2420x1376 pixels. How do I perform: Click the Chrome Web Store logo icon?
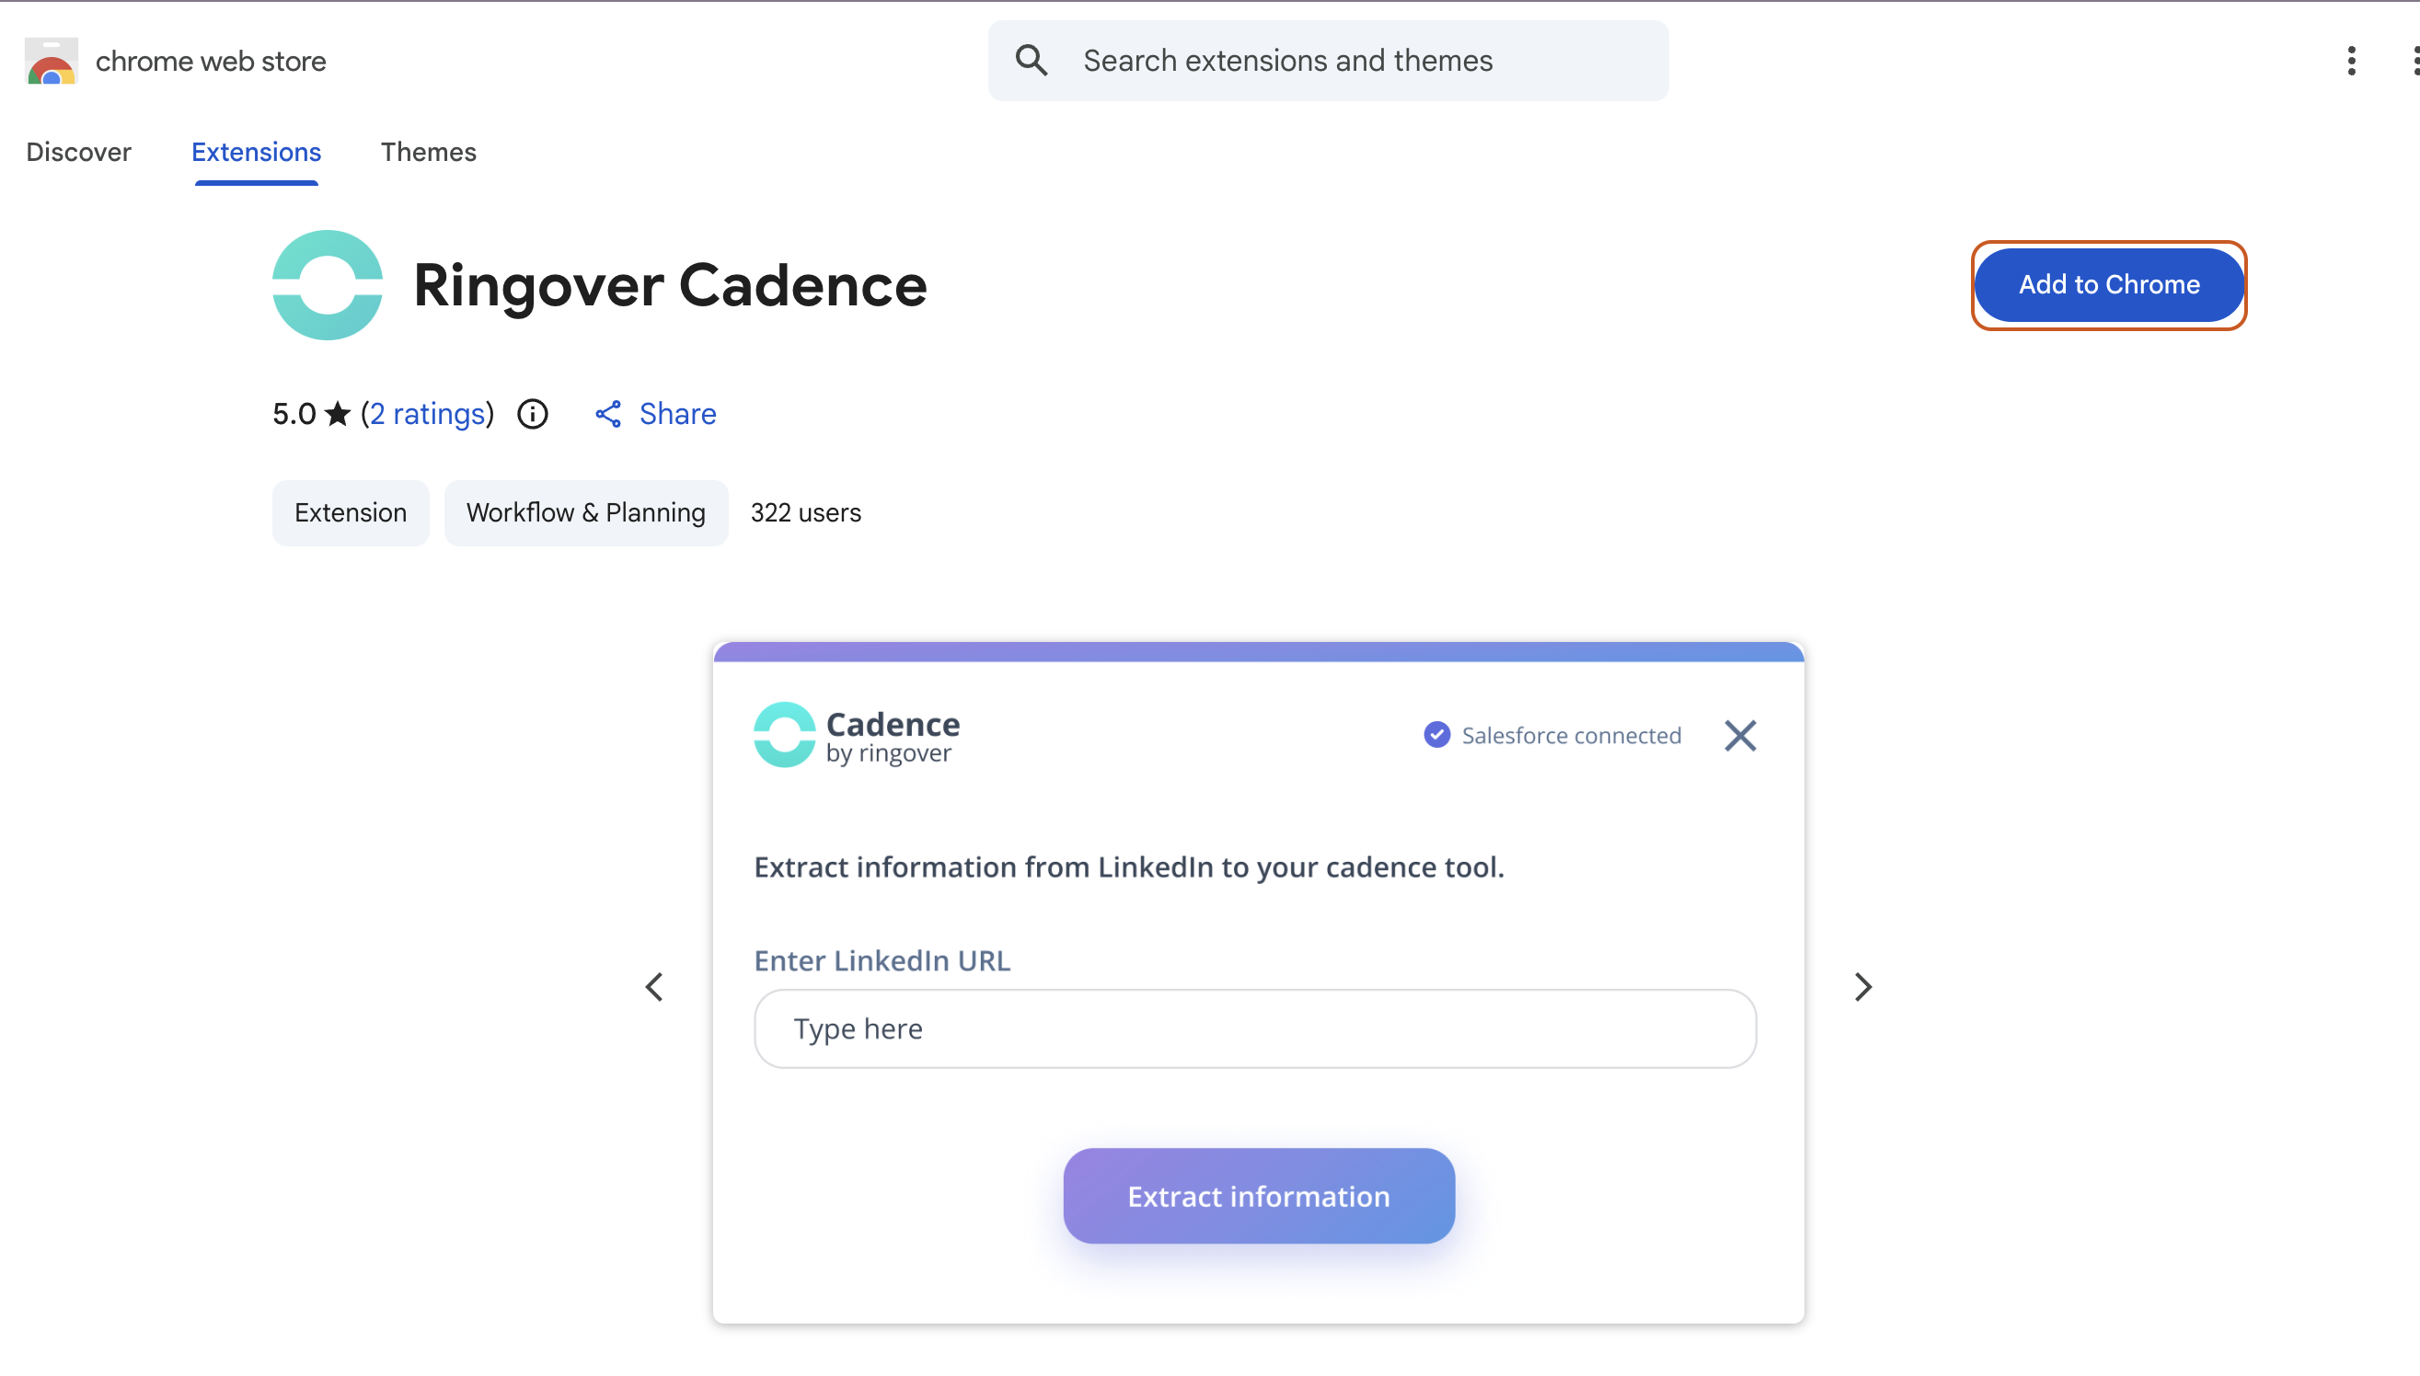[x=51, y=62]
